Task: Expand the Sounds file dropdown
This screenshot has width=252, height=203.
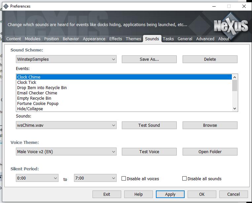Action: [x=66, y=125]
